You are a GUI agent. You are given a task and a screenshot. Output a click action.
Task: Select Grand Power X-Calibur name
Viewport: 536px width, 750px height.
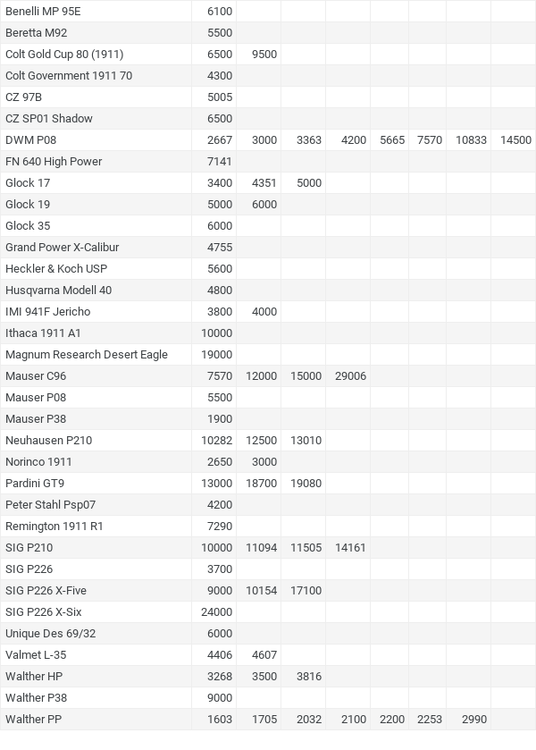[x=63, y=248]
